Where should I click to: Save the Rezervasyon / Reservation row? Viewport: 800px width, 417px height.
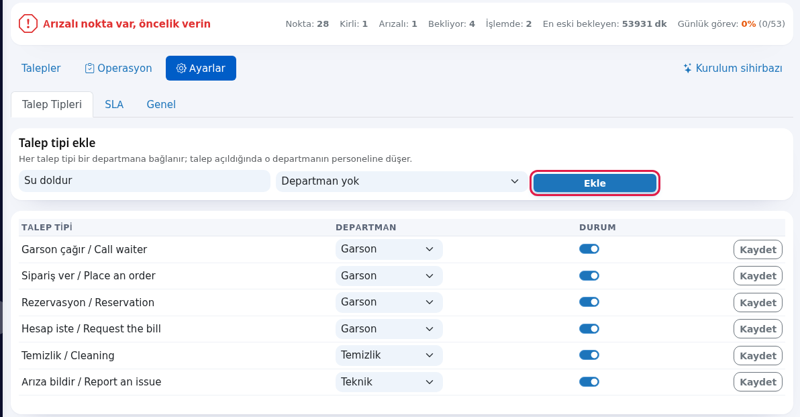coord(758,303)
